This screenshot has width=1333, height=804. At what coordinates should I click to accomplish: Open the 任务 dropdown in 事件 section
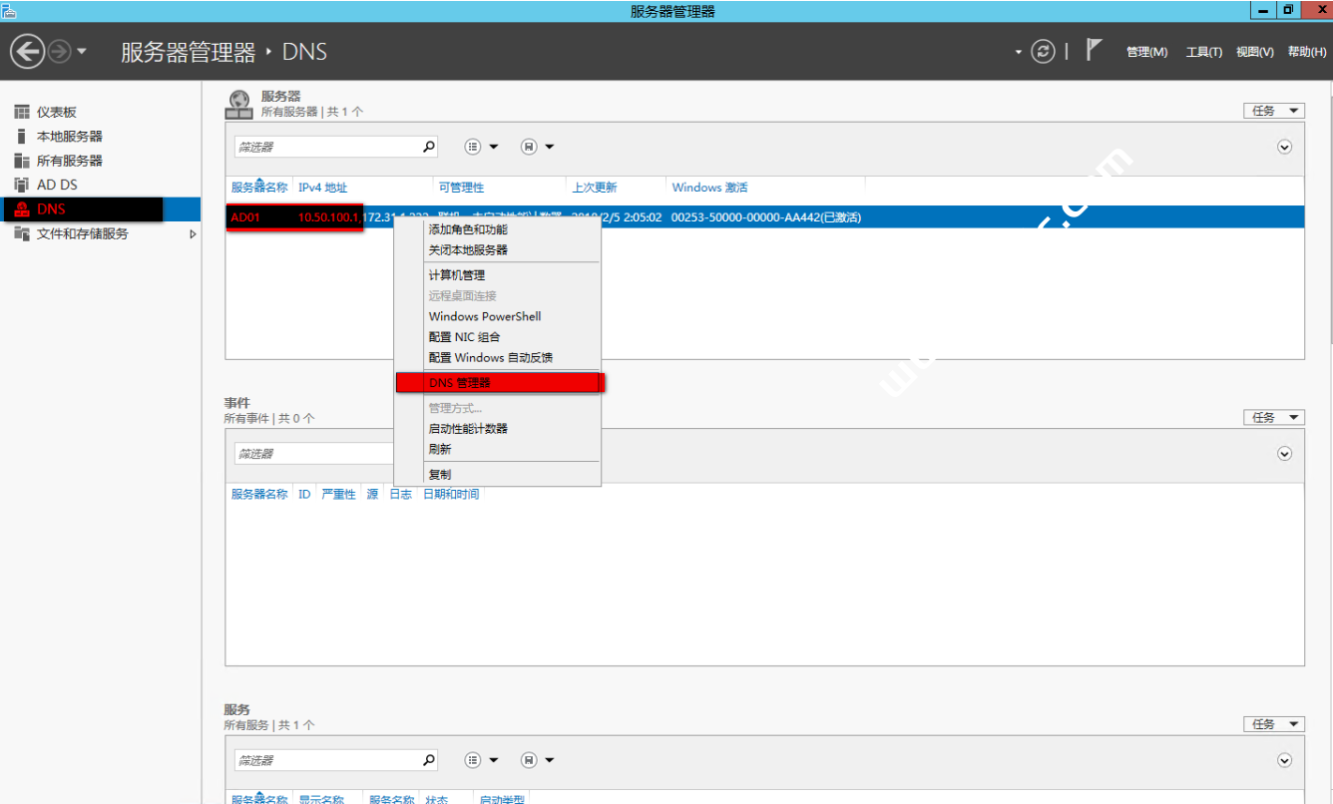pyautogui.click(x=1273, y=418)
